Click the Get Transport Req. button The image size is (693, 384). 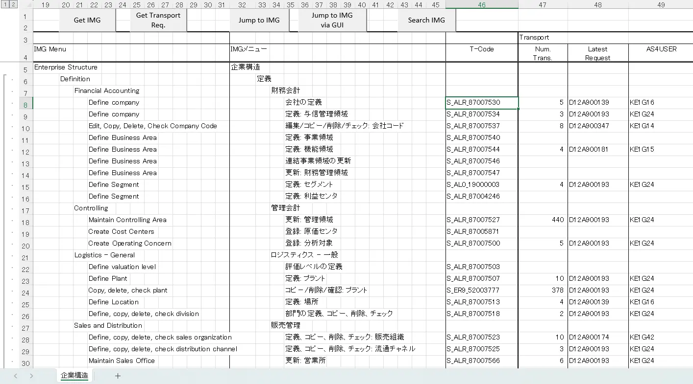[158, 20]
